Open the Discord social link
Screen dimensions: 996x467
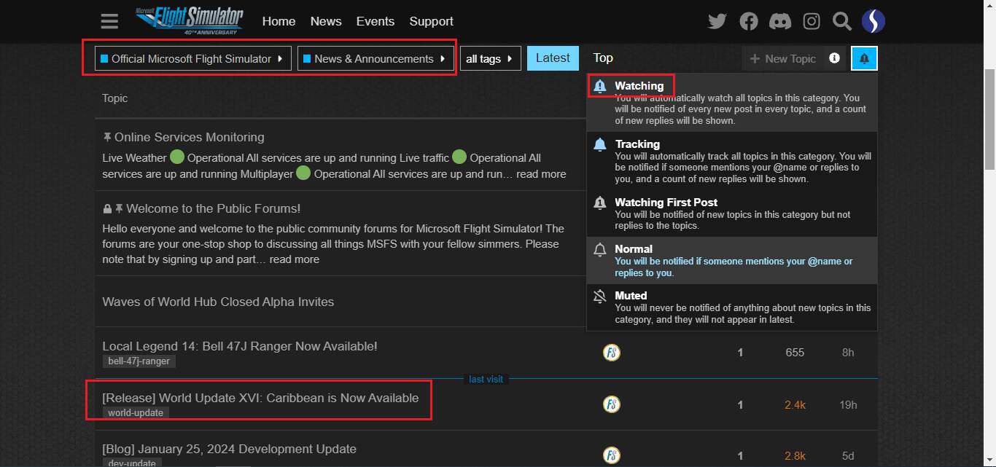click(x=780, y=21)
